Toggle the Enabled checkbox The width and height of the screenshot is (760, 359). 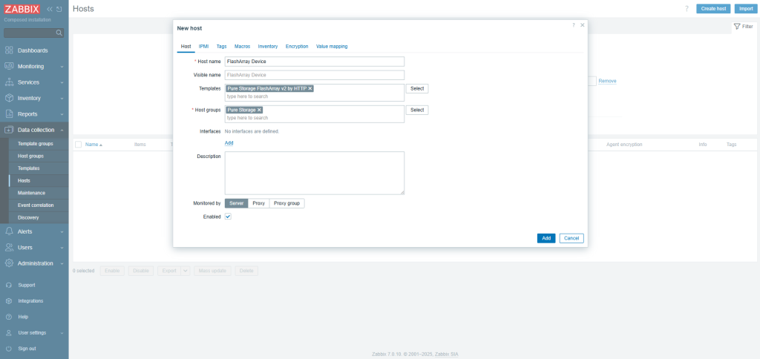(x=229, y=217)
